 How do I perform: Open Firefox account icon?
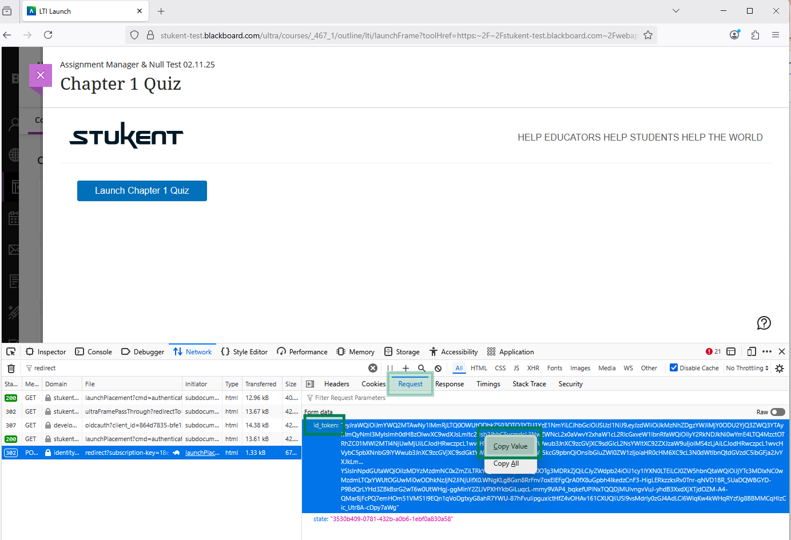735,35
